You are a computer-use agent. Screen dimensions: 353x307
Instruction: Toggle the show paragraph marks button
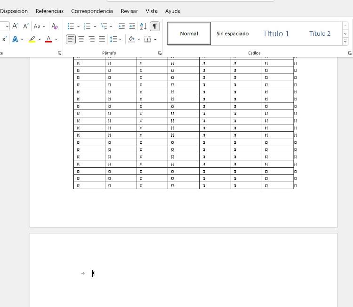point(154,26)
